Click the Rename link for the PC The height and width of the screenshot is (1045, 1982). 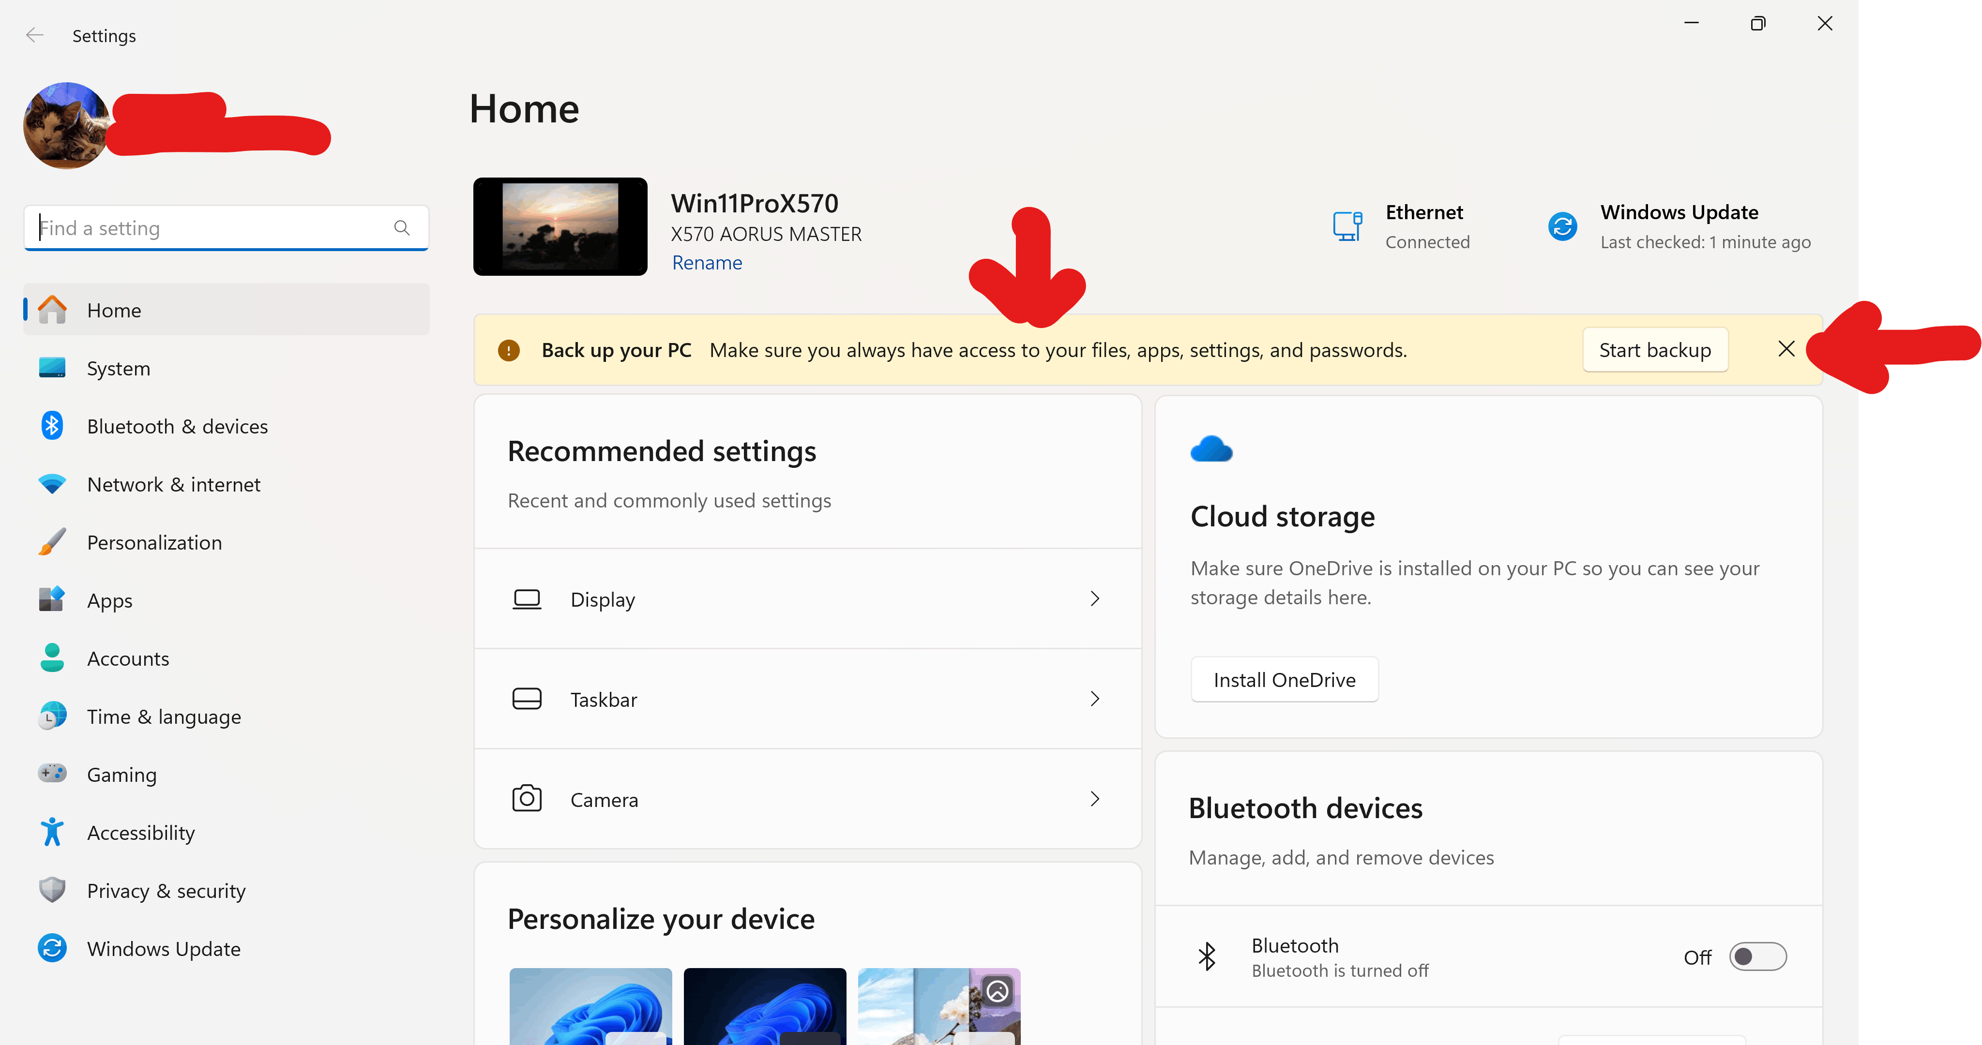707,263
